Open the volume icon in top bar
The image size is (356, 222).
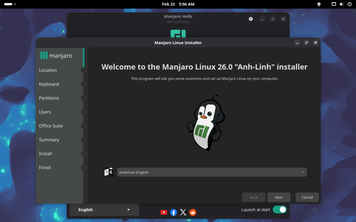[x=341, y=4]
